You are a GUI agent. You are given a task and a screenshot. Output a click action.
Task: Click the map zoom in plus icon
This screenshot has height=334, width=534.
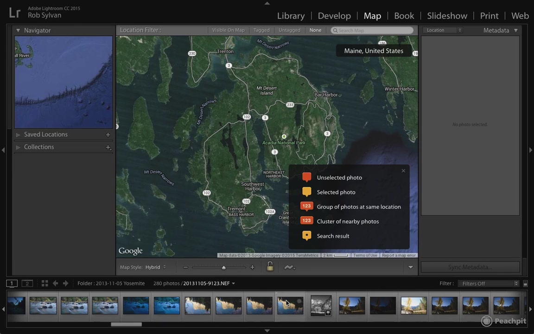[252, 267]
